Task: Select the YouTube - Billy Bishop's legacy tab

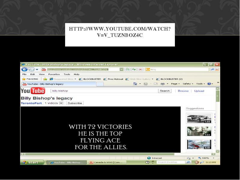Action: [x=59, y=84]
